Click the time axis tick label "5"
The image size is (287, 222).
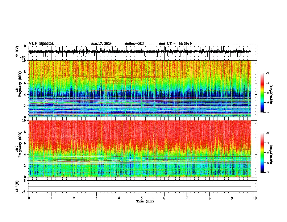tap(142, 198)
